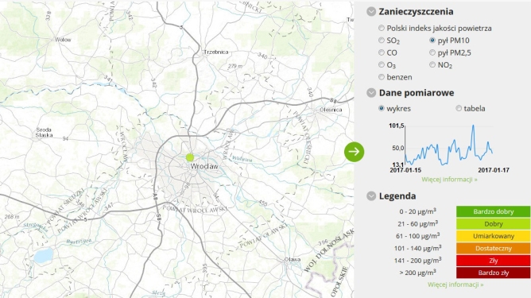
Task: Select Polski indeks jakości powietrza option
Action: 382,28
